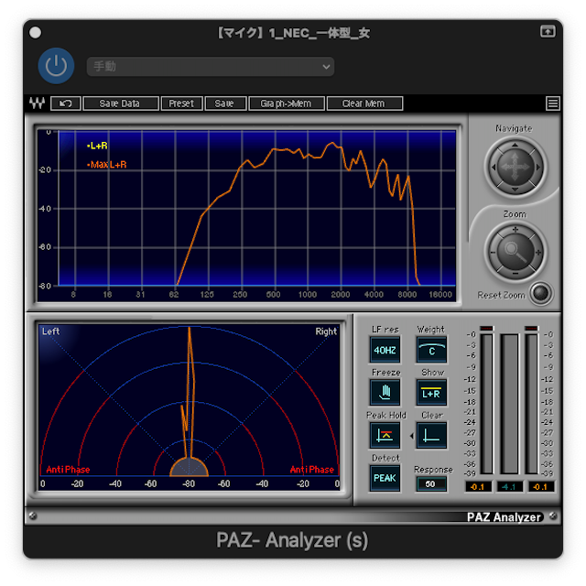Switch the Show L+R display mode
This screenshot has height=586, width=586.
pyautogui.click(x=431, y=393)
